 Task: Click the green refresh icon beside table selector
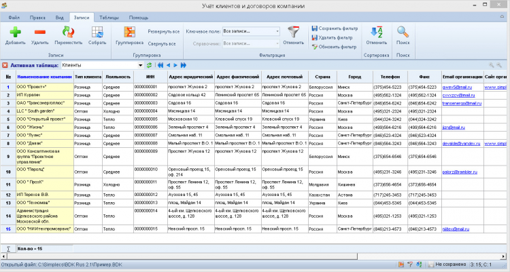[x=149, y=65]
